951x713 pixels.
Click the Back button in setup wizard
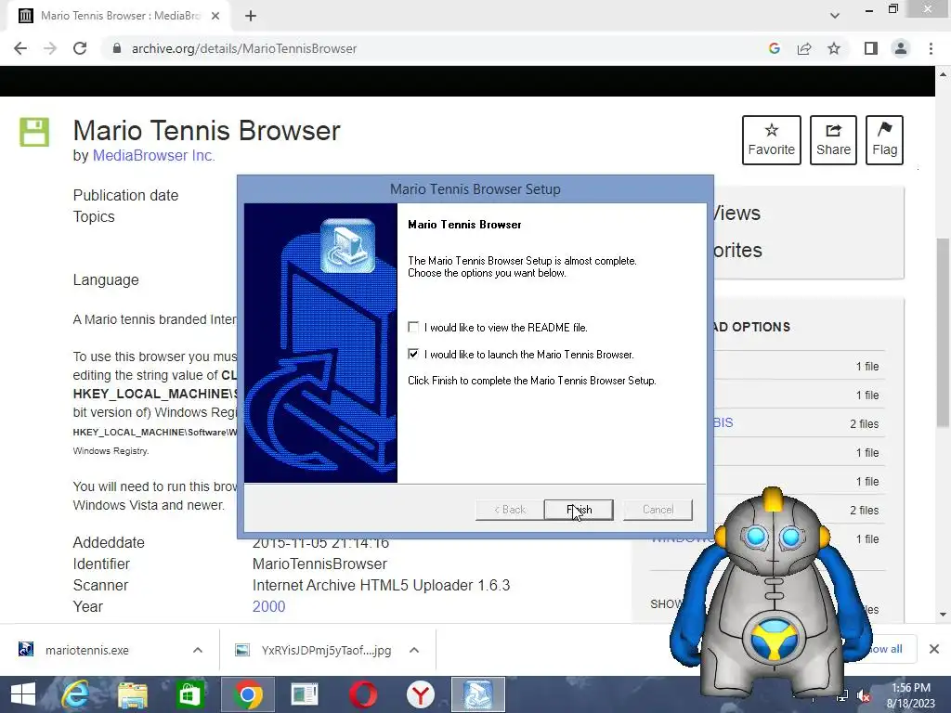click(x=510, y=510)
